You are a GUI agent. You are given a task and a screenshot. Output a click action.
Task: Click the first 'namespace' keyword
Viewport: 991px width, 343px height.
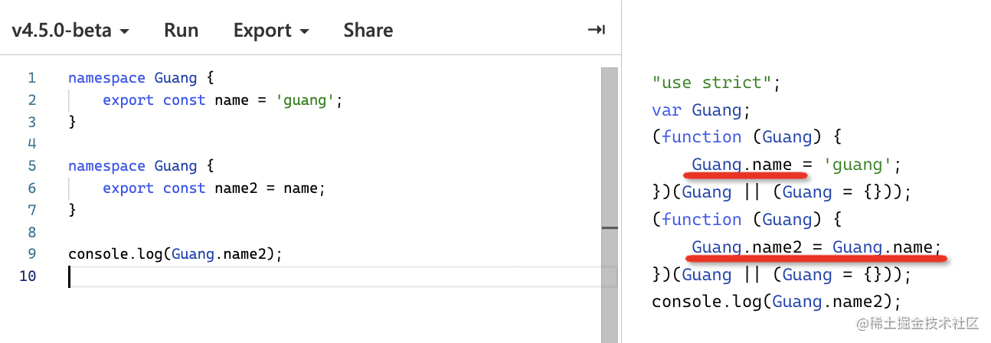pos(106,78)
